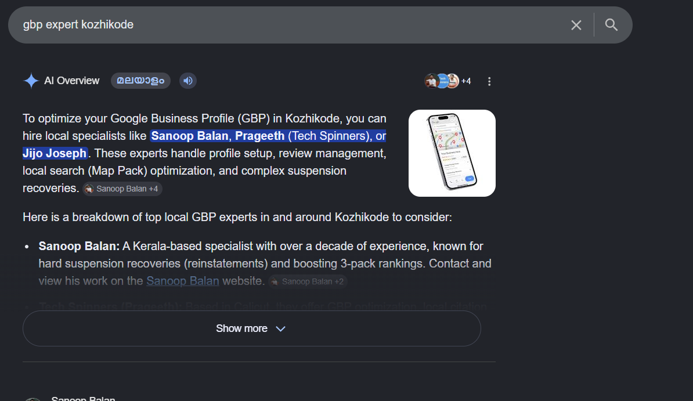Open the phone map thumbnail image
This screenshot has height=401, width=693.
point(452,153)
